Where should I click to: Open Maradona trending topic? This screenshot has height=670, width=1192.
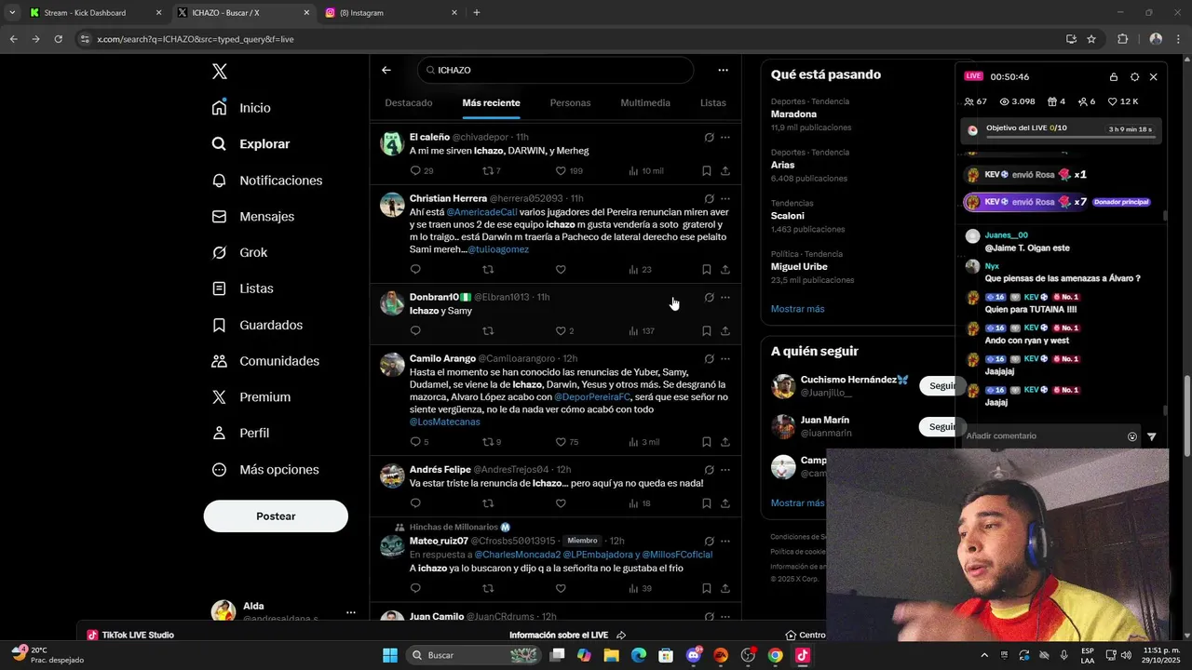click(x=793, y=114)
